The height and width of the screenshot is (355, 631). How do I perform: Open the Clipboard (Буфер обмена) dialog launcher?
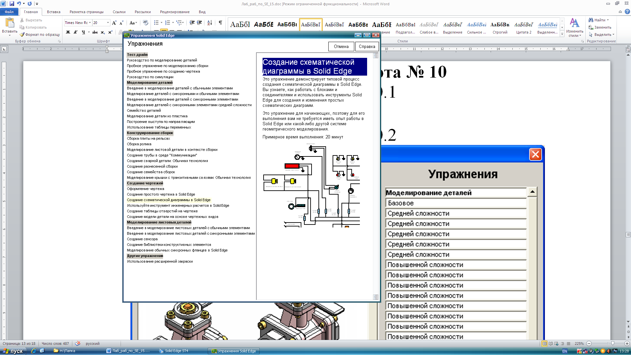59,41
